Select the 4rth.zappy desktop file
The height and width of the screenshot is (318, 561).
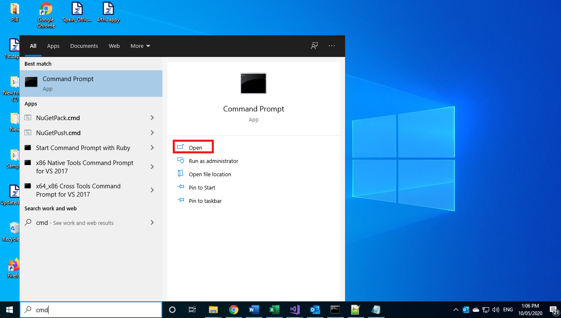pos(108,12)
